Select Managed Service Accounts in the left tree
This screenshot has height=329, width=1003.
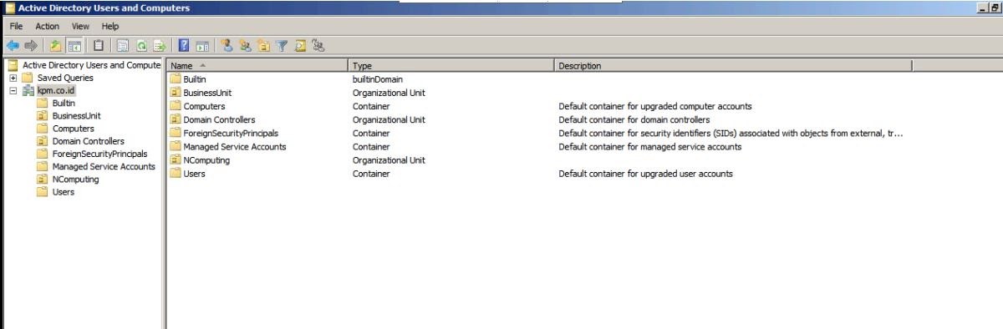tap(104, 166)
